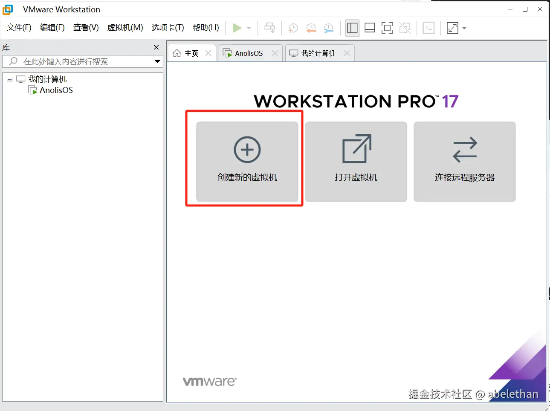
Task: Click the revert to snapshot icon
Action: (x=311, y=28)
